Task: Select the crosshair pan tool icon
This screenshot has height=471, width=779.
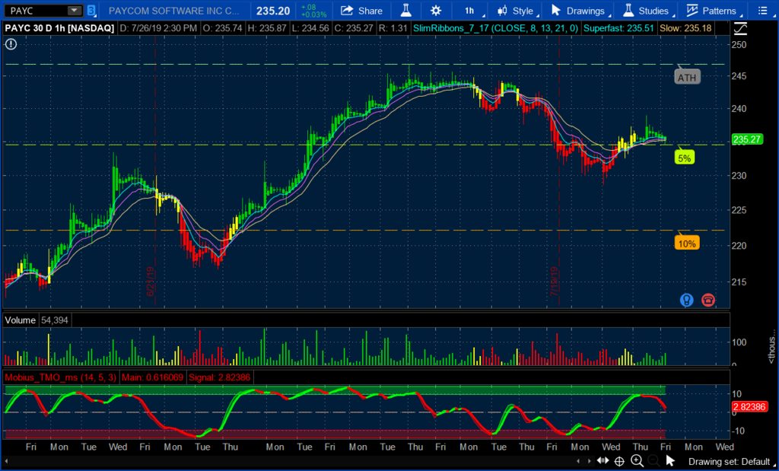Action: 619,460
